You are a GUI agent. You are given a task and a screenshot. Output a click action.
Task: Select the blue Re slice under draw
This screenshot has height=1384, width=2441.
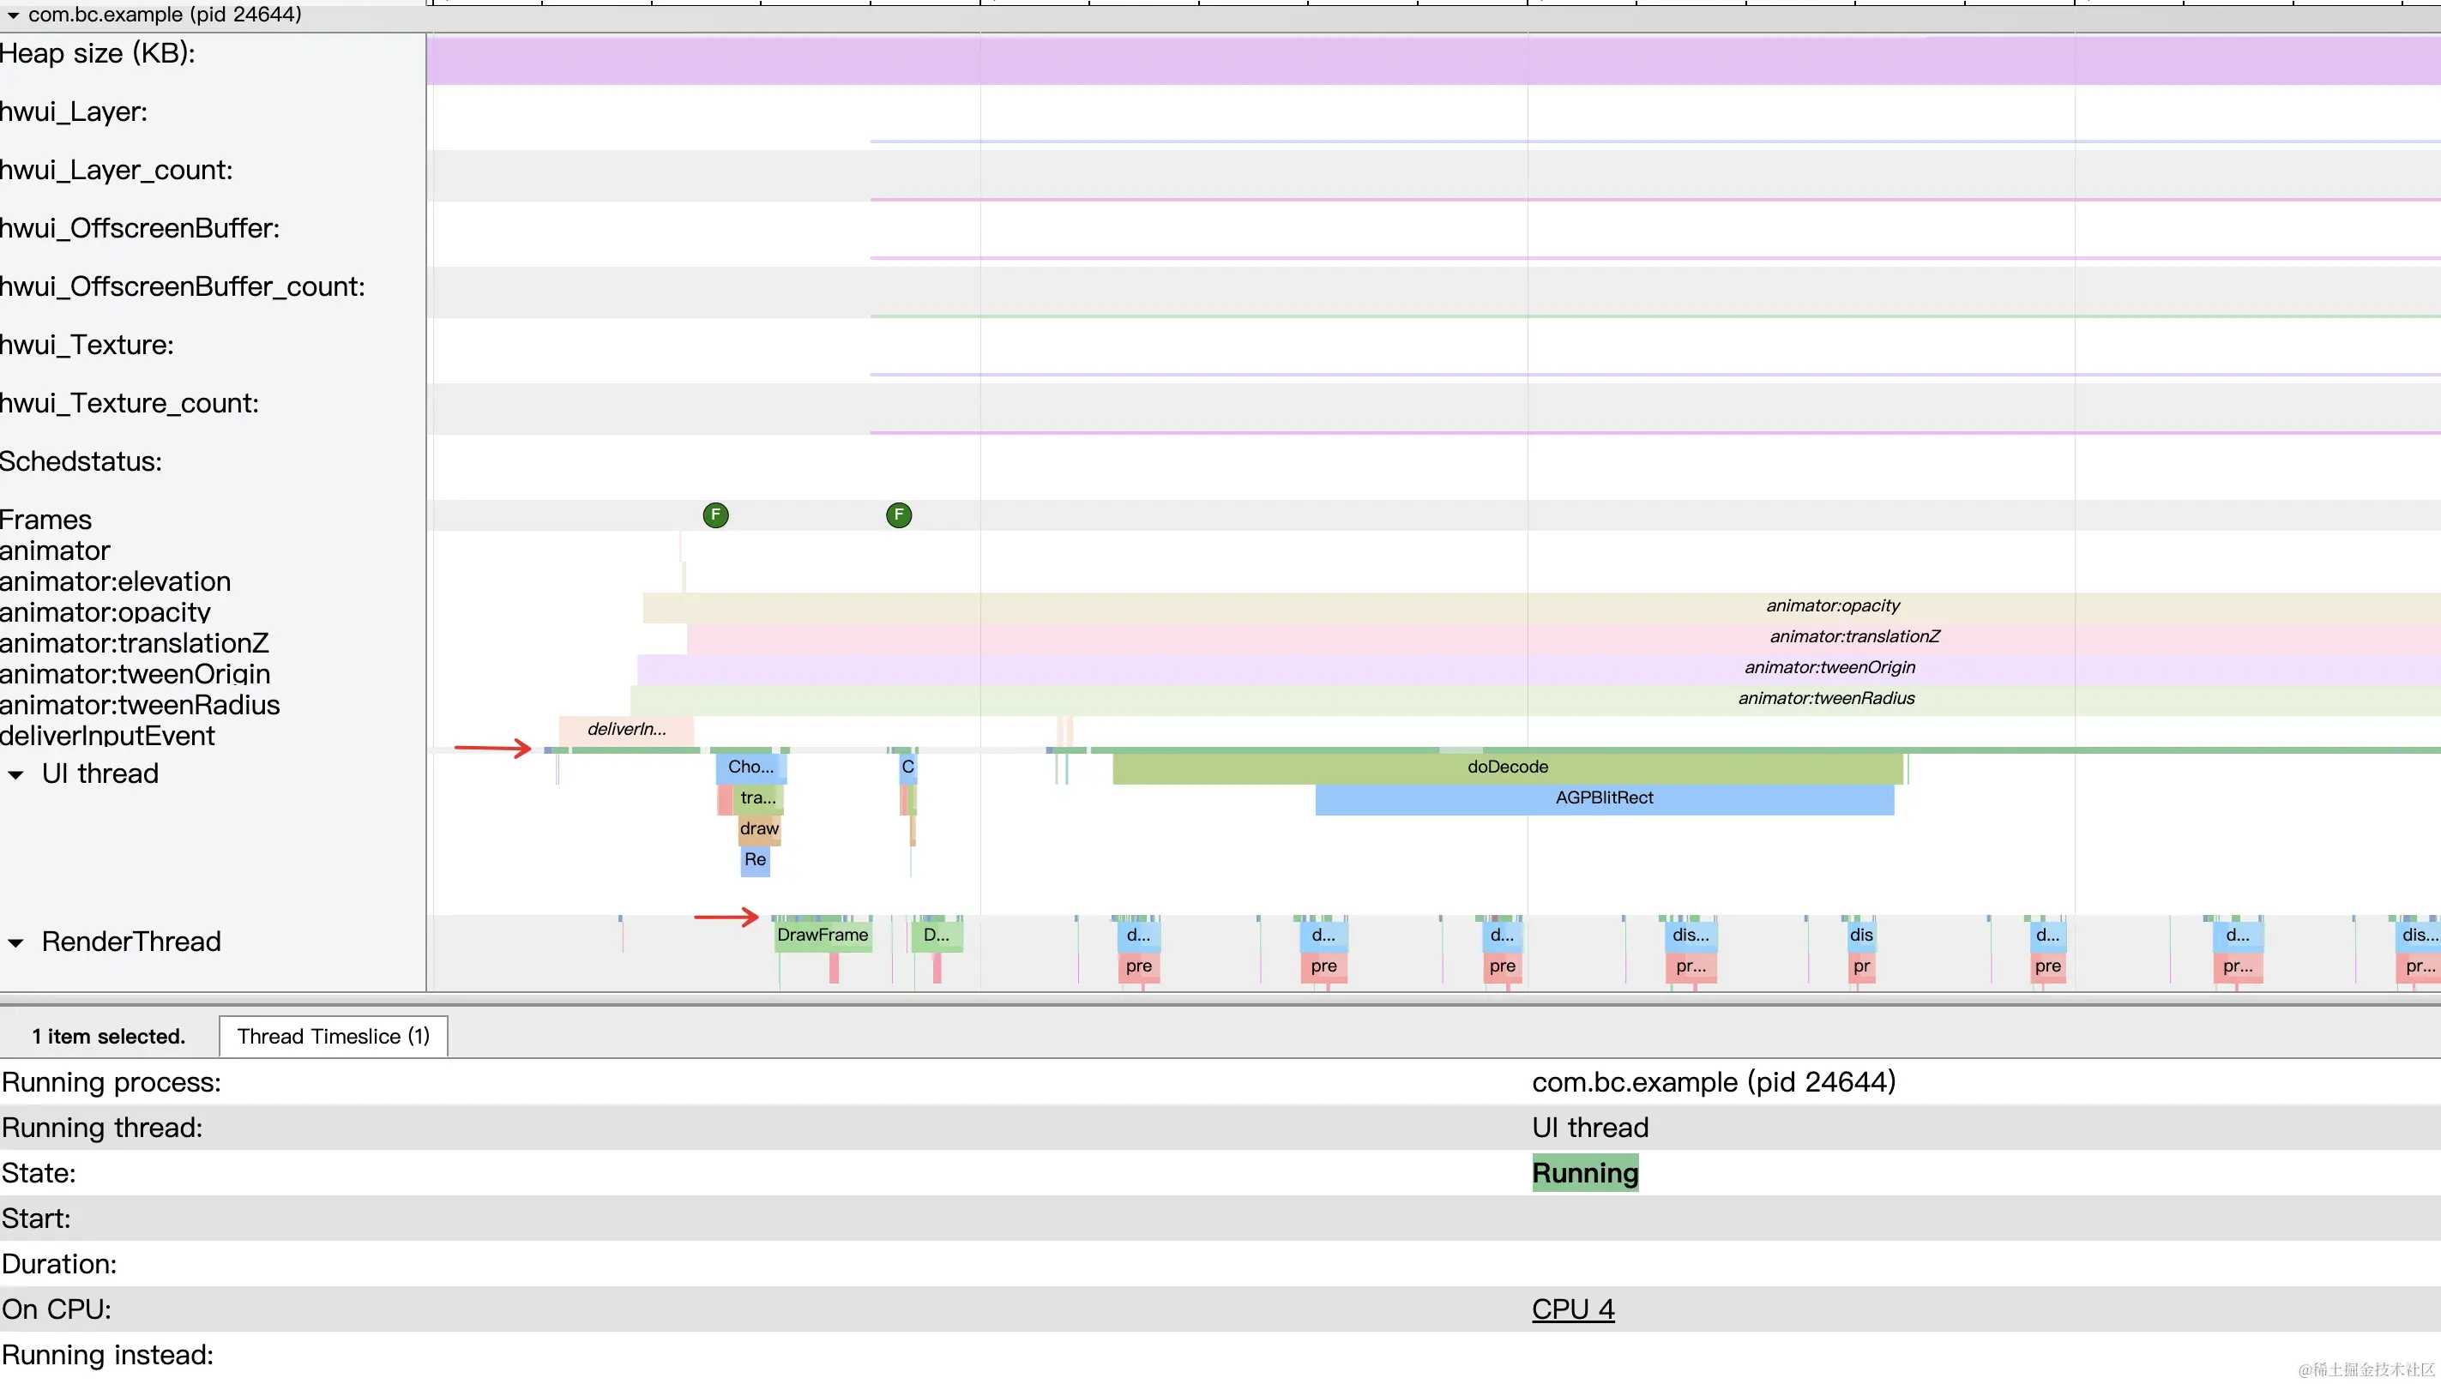755,860
